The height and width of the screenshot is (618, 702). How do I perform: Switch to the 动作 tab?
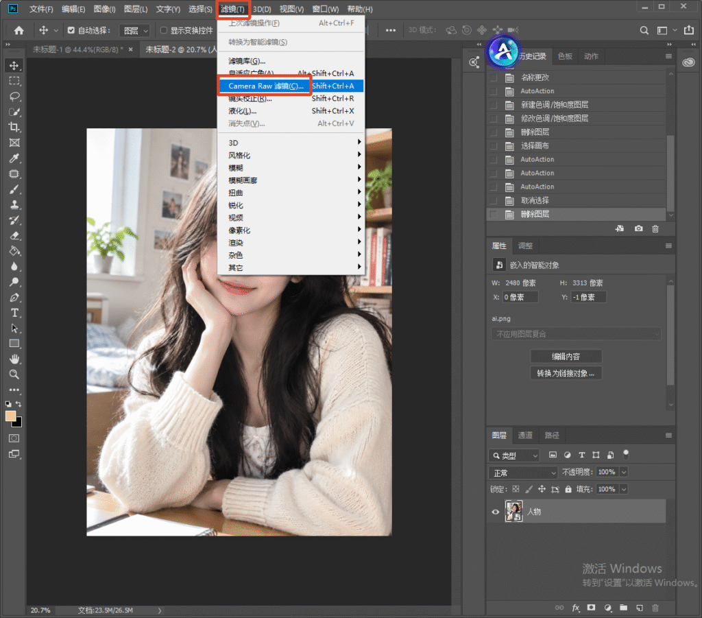pyautogui.click(x=591, y=56)
